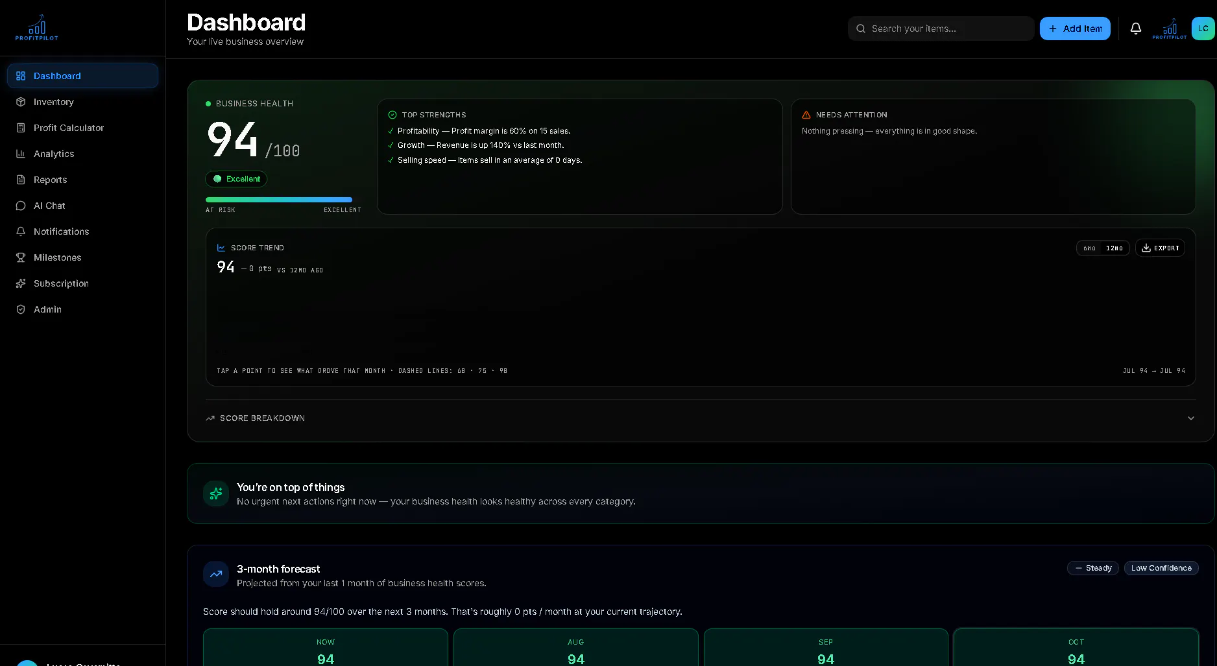Viewport: 1217px width, 666px height.
Task: Navigate to Analytics
Action: (82, 154)
